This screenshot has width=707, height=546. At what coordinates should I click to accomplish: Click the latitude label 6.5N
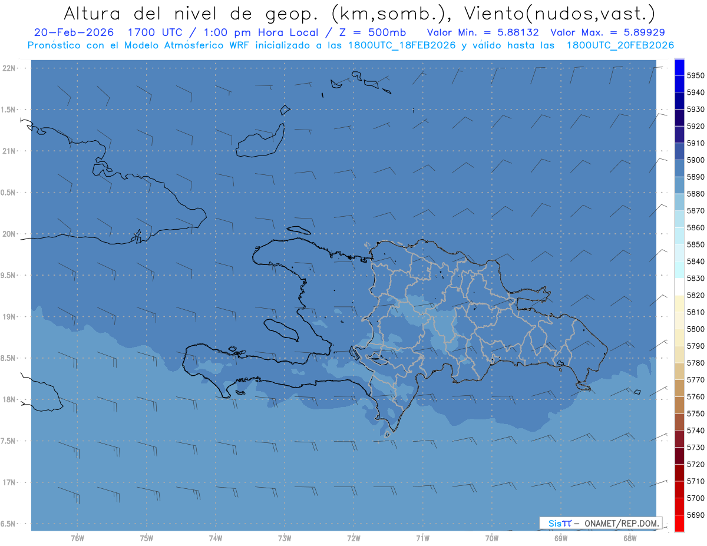[x=9, y=524]
